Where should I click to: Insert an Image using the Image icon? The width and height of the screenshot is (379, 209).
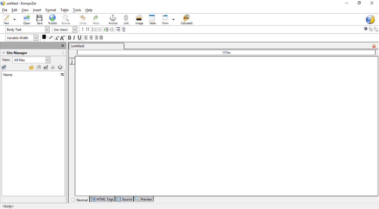pos(139,19)
